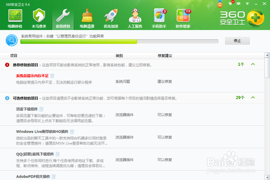Open 人工服务 doctor icon

click(135, 18)
